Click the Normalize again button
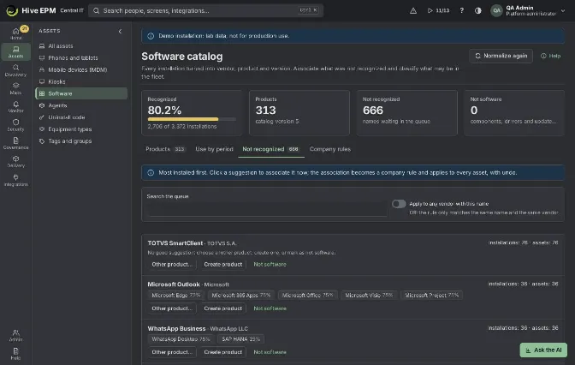 coord(501,56)
